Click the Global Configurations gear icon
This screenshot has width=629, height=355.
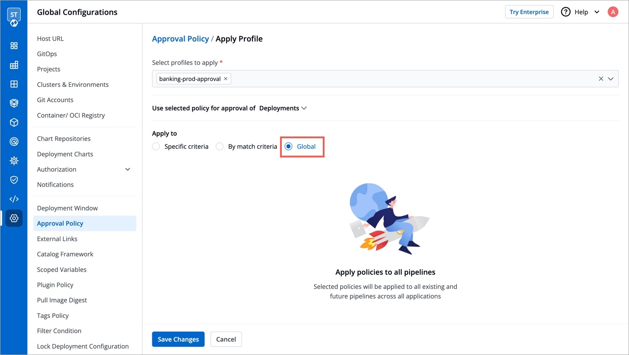14,218
